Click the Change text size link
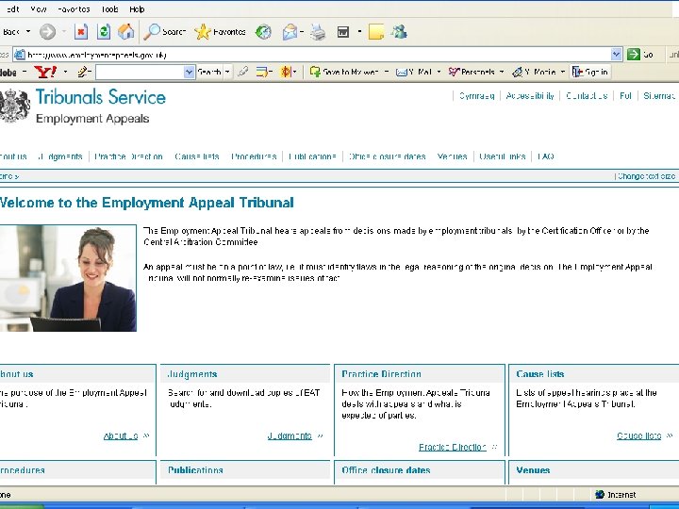The height and width of the screenshot is (509, 679). (x=646, y=176)
